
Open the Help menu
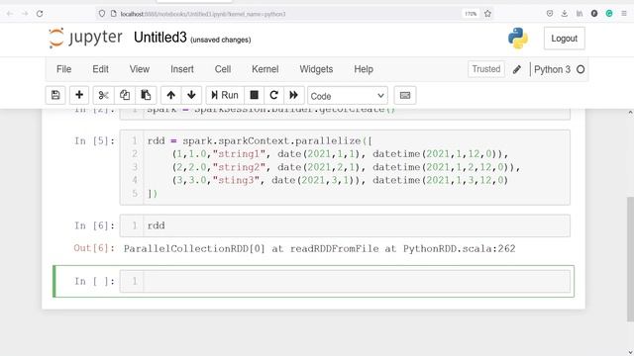click(x=364, y=69)
